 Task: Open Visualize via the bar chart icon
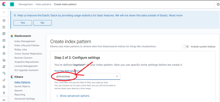(x=4, y=27)
